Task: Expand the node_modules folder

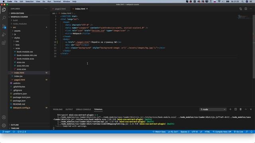Action: coord(20,24)
